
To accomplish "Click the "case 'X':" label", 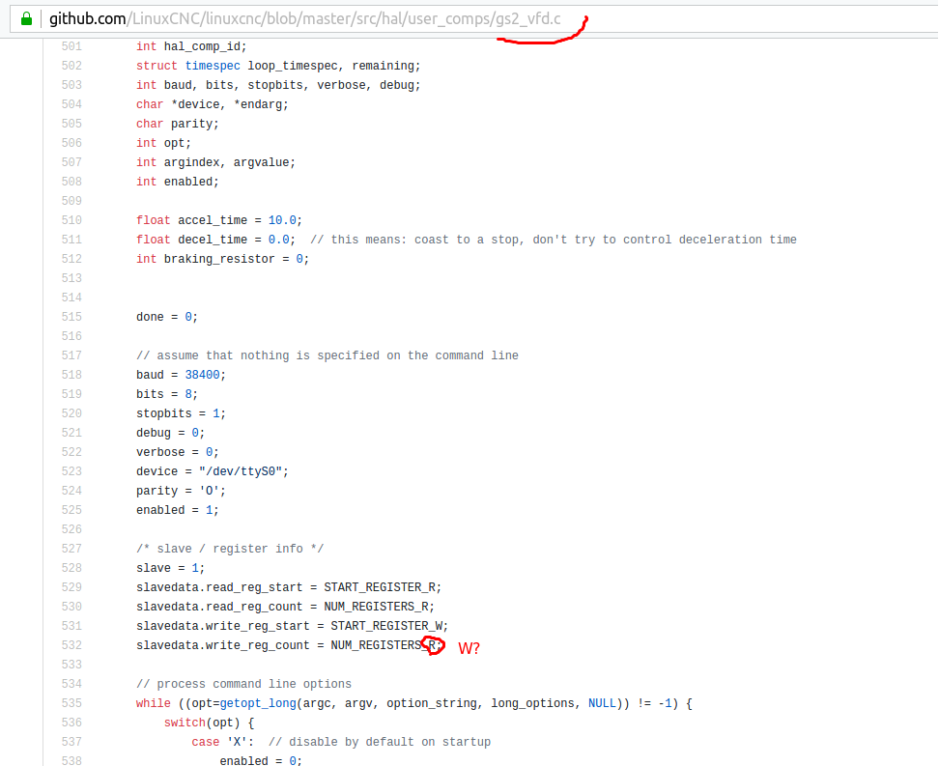I will tap(223, 742).
